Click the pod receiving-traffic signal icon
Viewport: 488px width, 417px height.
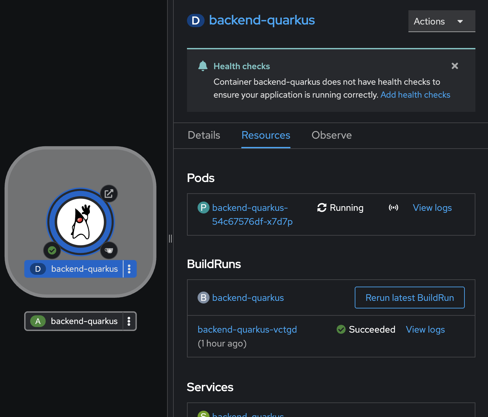pyautogui.click(x=394, y=208)
